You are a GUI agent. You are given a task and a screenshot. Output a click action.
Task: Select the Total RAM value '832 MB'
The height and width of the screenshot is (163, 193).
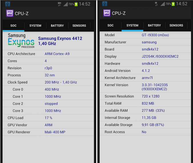(148, 103)
